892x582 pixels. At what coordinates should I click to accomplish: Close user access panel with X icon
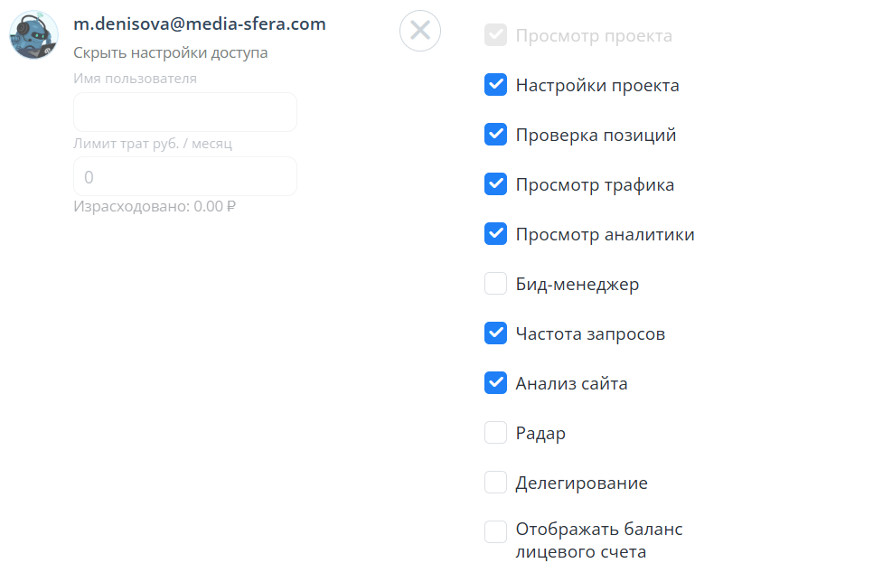click(x=420, y=31)
